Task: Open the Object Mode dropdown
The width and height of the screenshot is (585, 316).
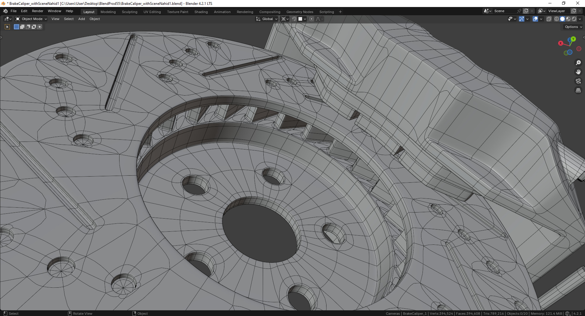Action: click(x=31, y=19)
